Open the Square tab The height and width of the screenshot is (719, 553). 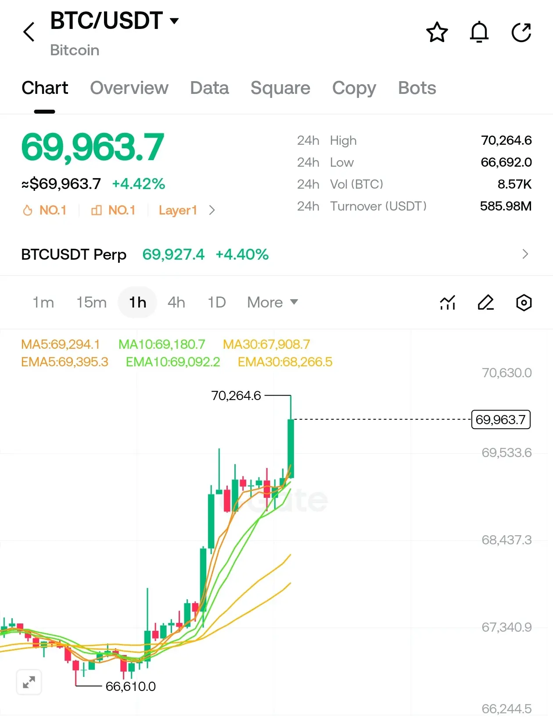[x=280, y=88]
